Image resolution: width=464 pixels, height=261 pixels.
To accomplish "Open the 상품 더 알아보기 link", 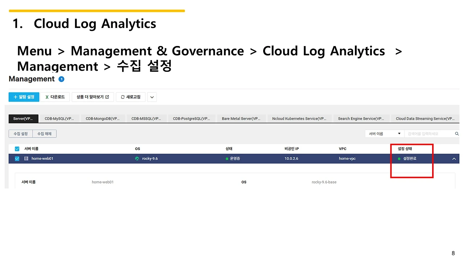I will [92, 97].
